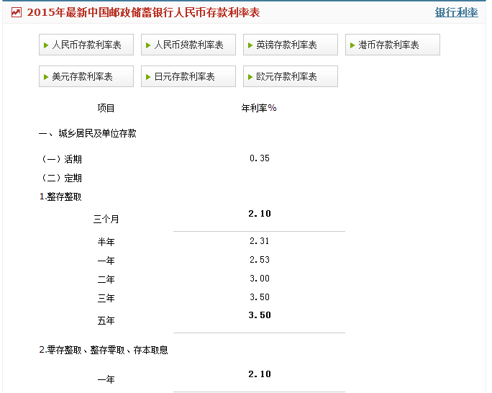Click heading 一、城乡居民及单位存款
492x393 pixels.
click(88, 133)
